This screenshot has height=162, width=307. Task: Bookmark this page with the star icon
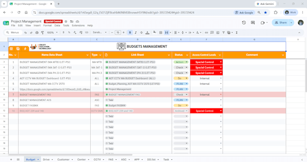pos(265,13)
